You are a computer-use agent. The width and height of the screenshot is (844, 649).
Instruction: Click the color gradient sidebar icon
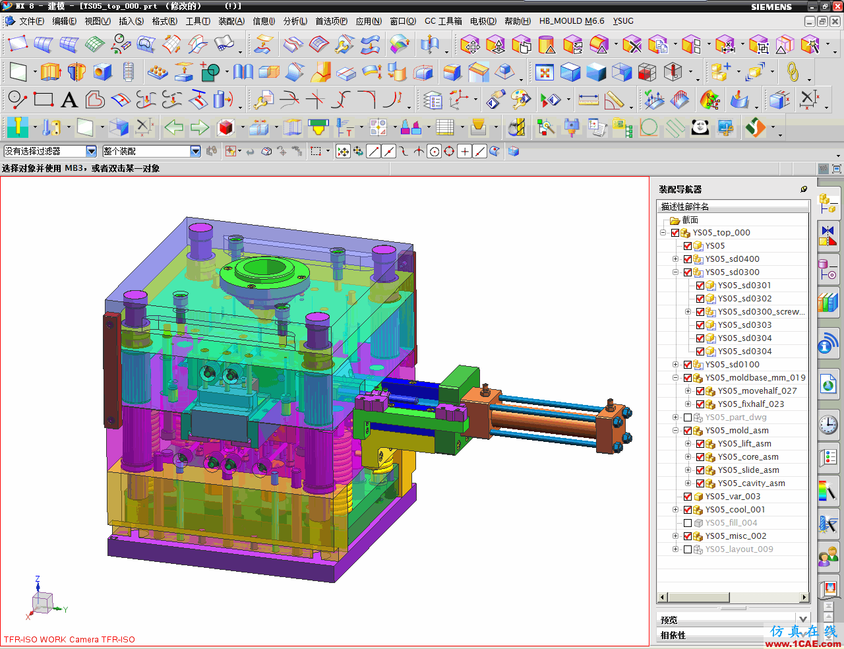829,491
